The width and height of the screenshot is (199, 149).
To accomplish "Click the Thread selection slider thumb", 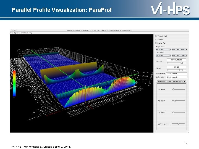I will click(179, 70).
